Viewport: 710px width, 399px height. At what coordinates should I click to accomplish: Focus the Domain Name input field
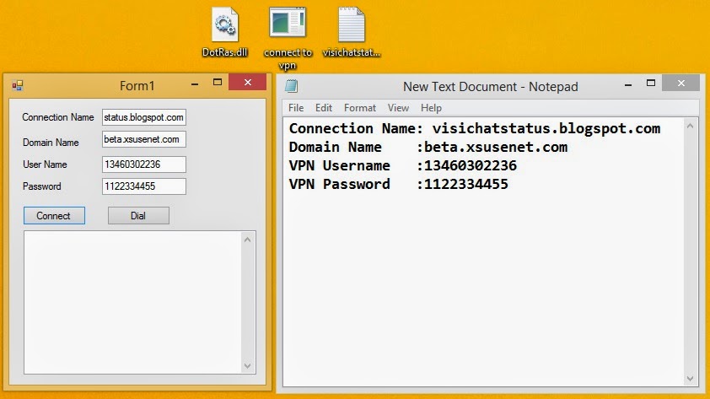[x=144, y=139]
